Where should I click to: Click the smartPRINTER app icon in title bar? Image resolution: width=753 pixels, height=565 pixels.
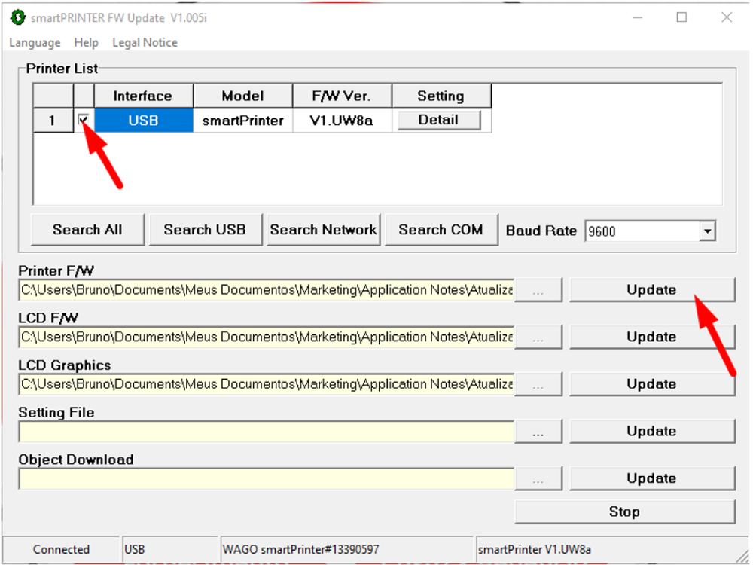(17, 17)
